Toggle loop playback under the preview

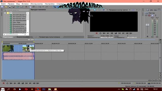click(100, 33)
